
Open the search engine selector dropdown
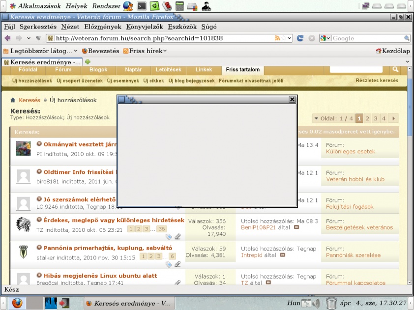(325, 38)
